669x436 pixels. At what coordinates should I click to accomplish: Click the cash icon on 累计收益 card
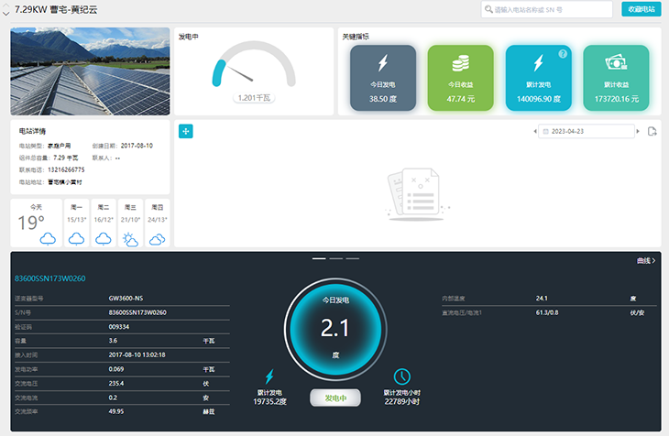[x=616, y=63]
